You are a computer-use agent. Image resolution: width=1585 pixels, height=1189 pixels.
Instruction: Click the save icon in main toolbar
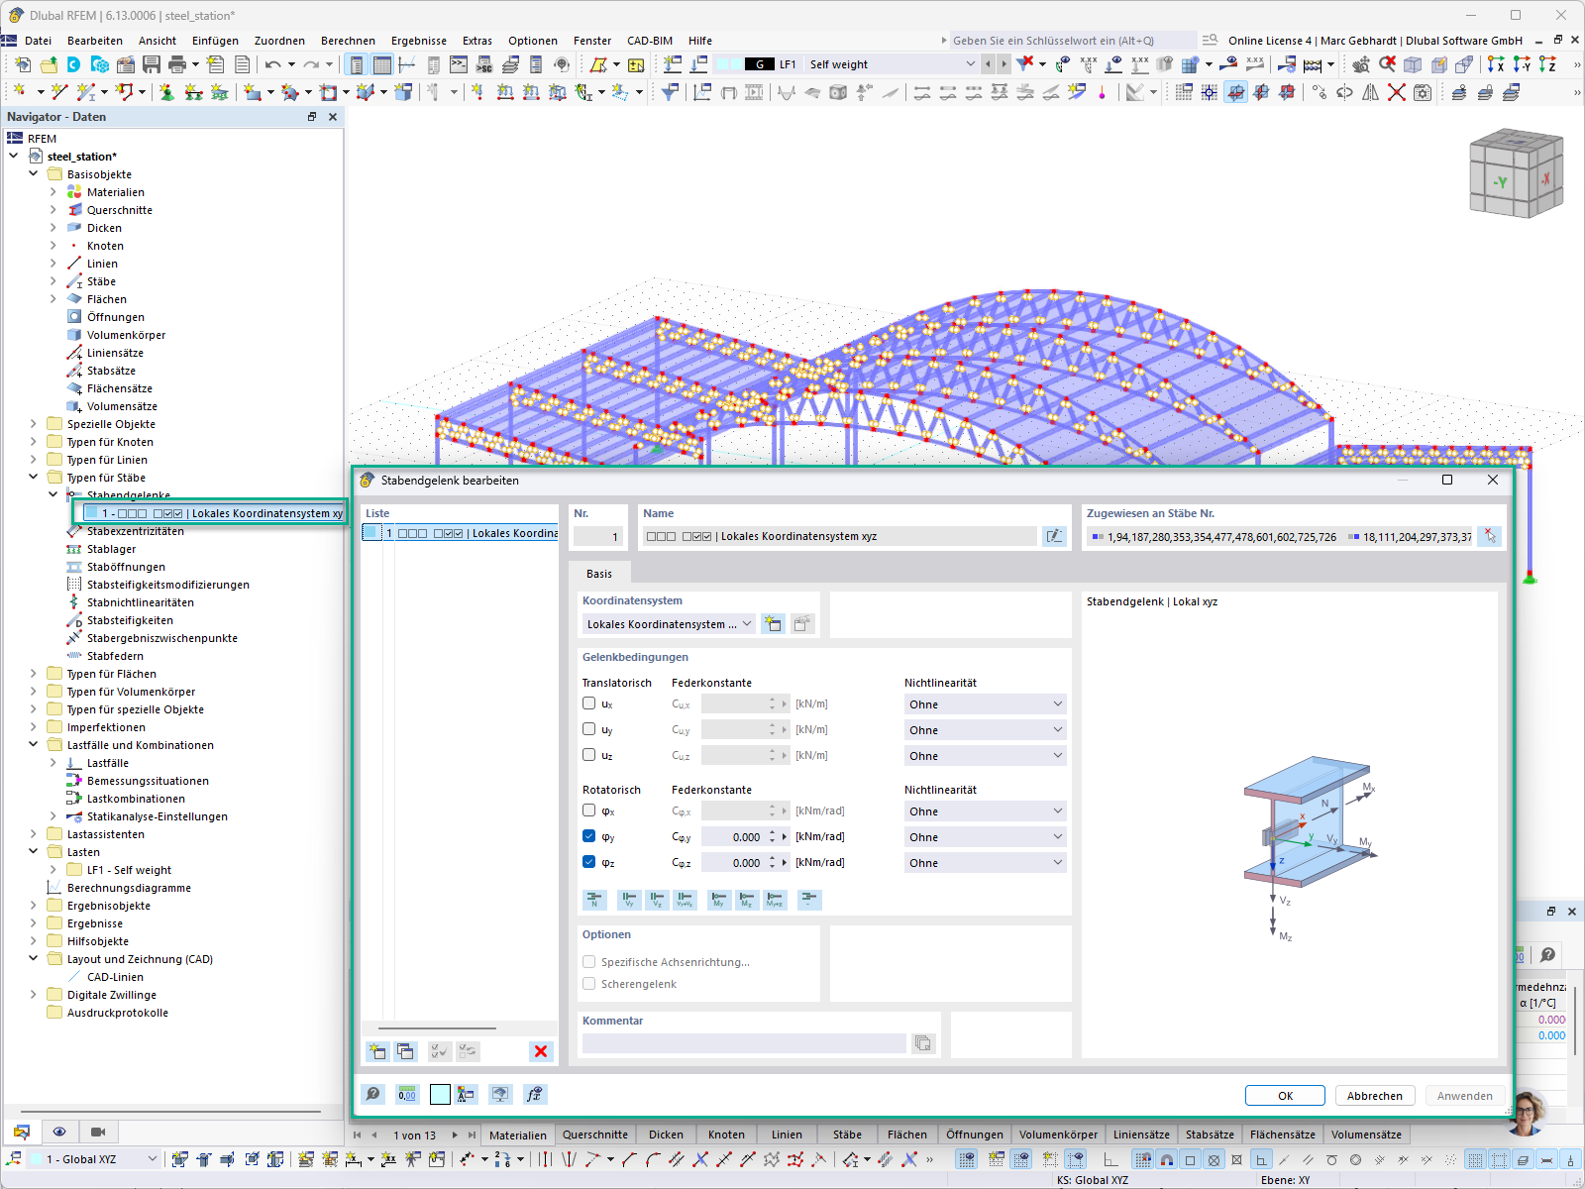[x=152, y=64]
